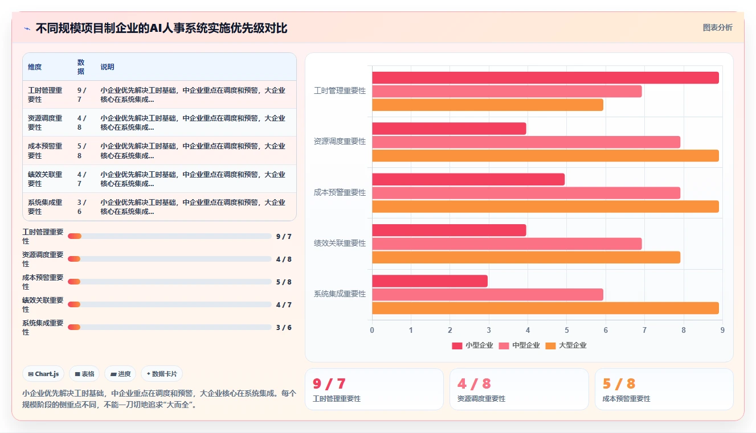Click the 图表分析 label in header

[717, 27]
